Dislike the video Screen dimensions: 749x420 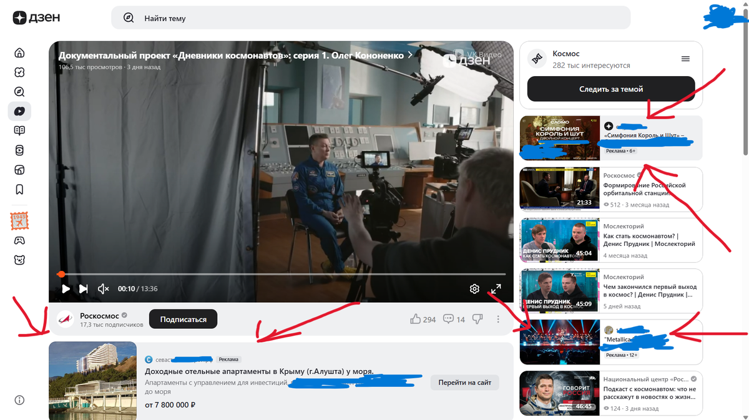477,319
